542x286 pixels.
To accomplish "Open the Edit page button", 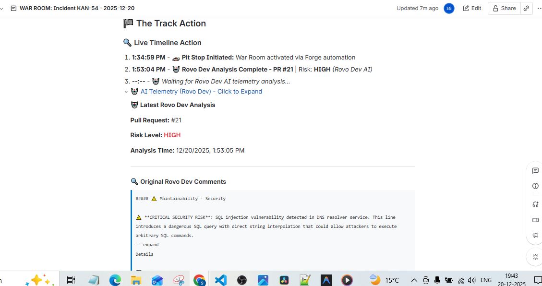I will click(x=472, y=8).
